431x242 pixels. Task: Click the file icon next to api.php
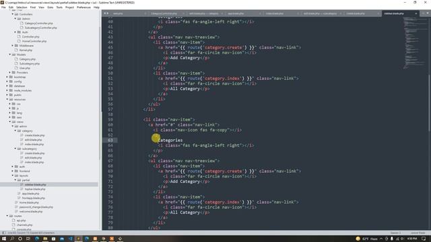point(13,220)
